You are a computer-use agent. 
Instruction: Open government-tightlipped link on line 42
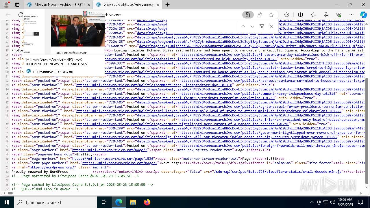pyautogui.click(x=183, y=124)
